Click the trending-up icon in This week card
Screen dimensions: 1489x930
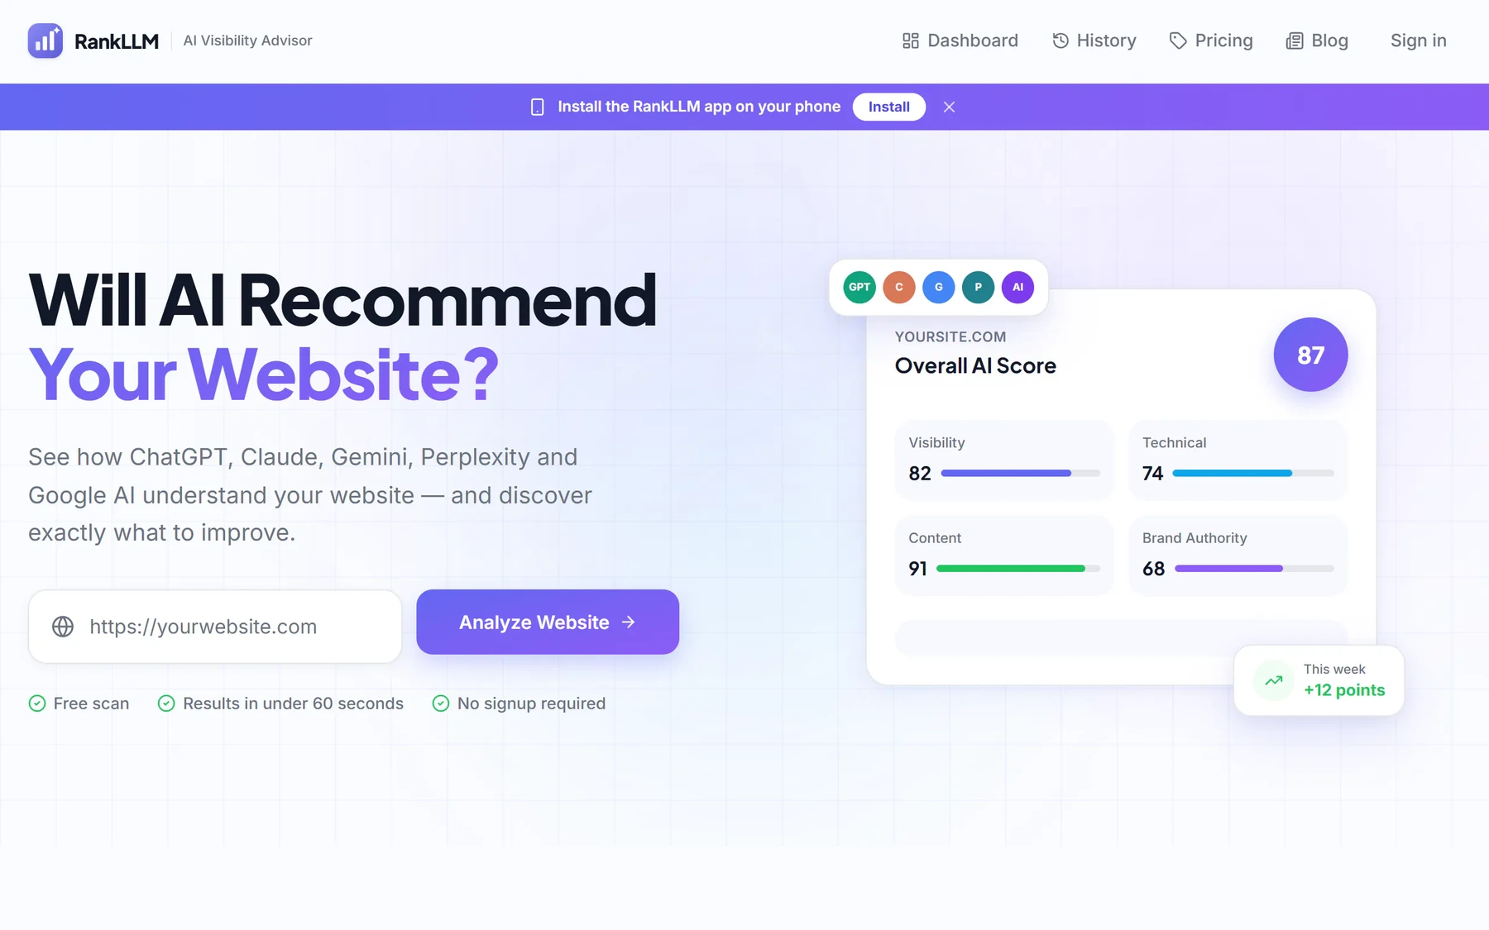(1274, 680)
